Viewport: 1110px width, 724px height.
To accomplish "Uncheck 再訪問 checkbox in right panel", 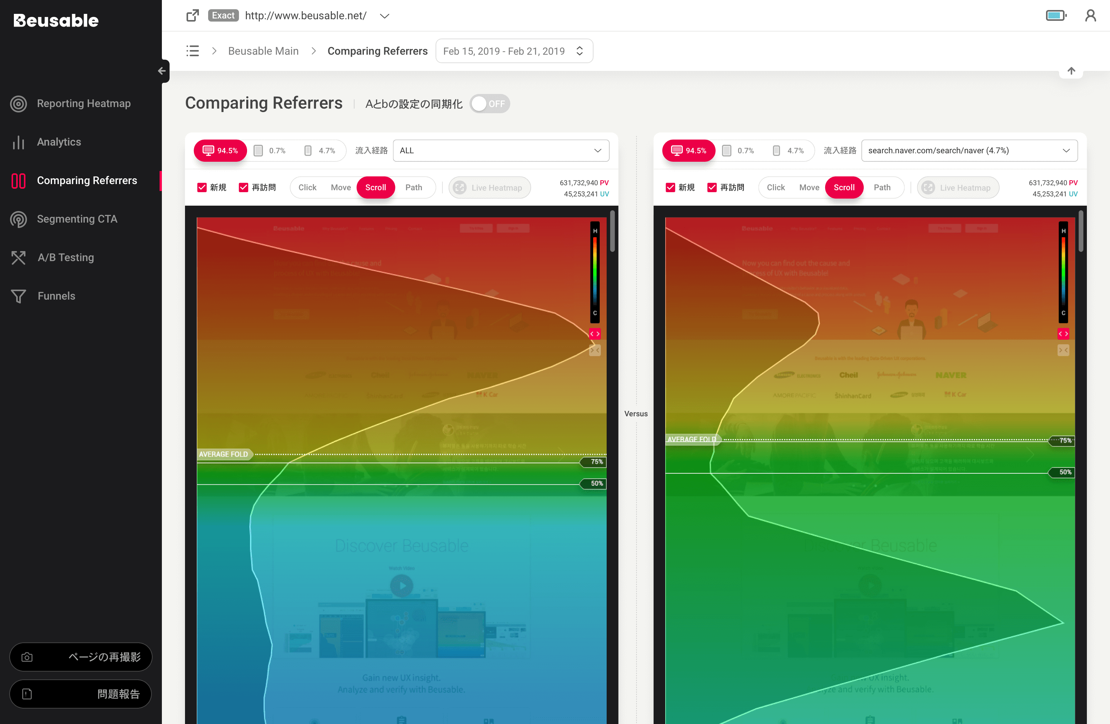I will pos(712,187).
